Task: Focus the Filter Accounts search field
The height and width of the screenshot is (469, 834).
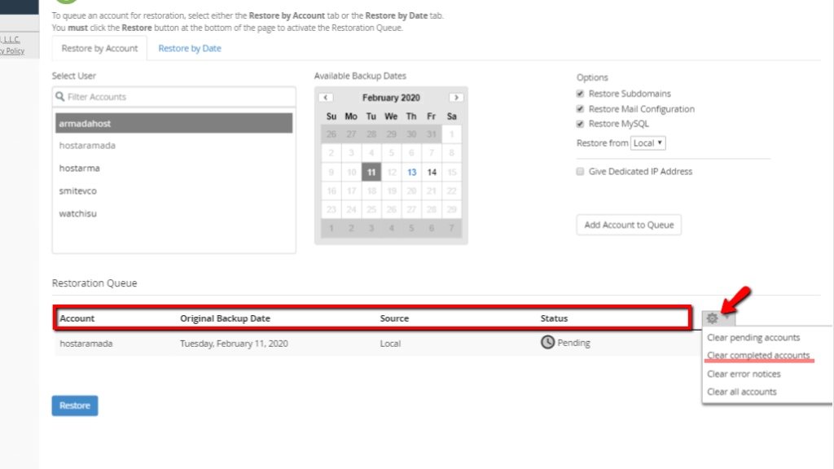Action: tap(174, 97)
